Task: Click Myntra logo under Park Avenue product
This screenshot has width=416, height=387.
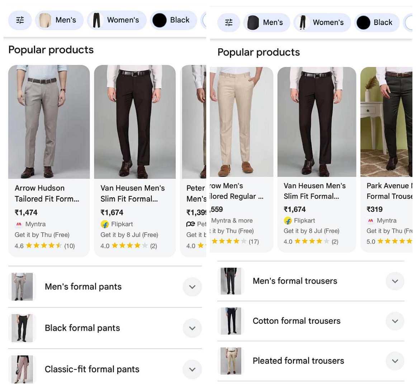Action: 370,220
